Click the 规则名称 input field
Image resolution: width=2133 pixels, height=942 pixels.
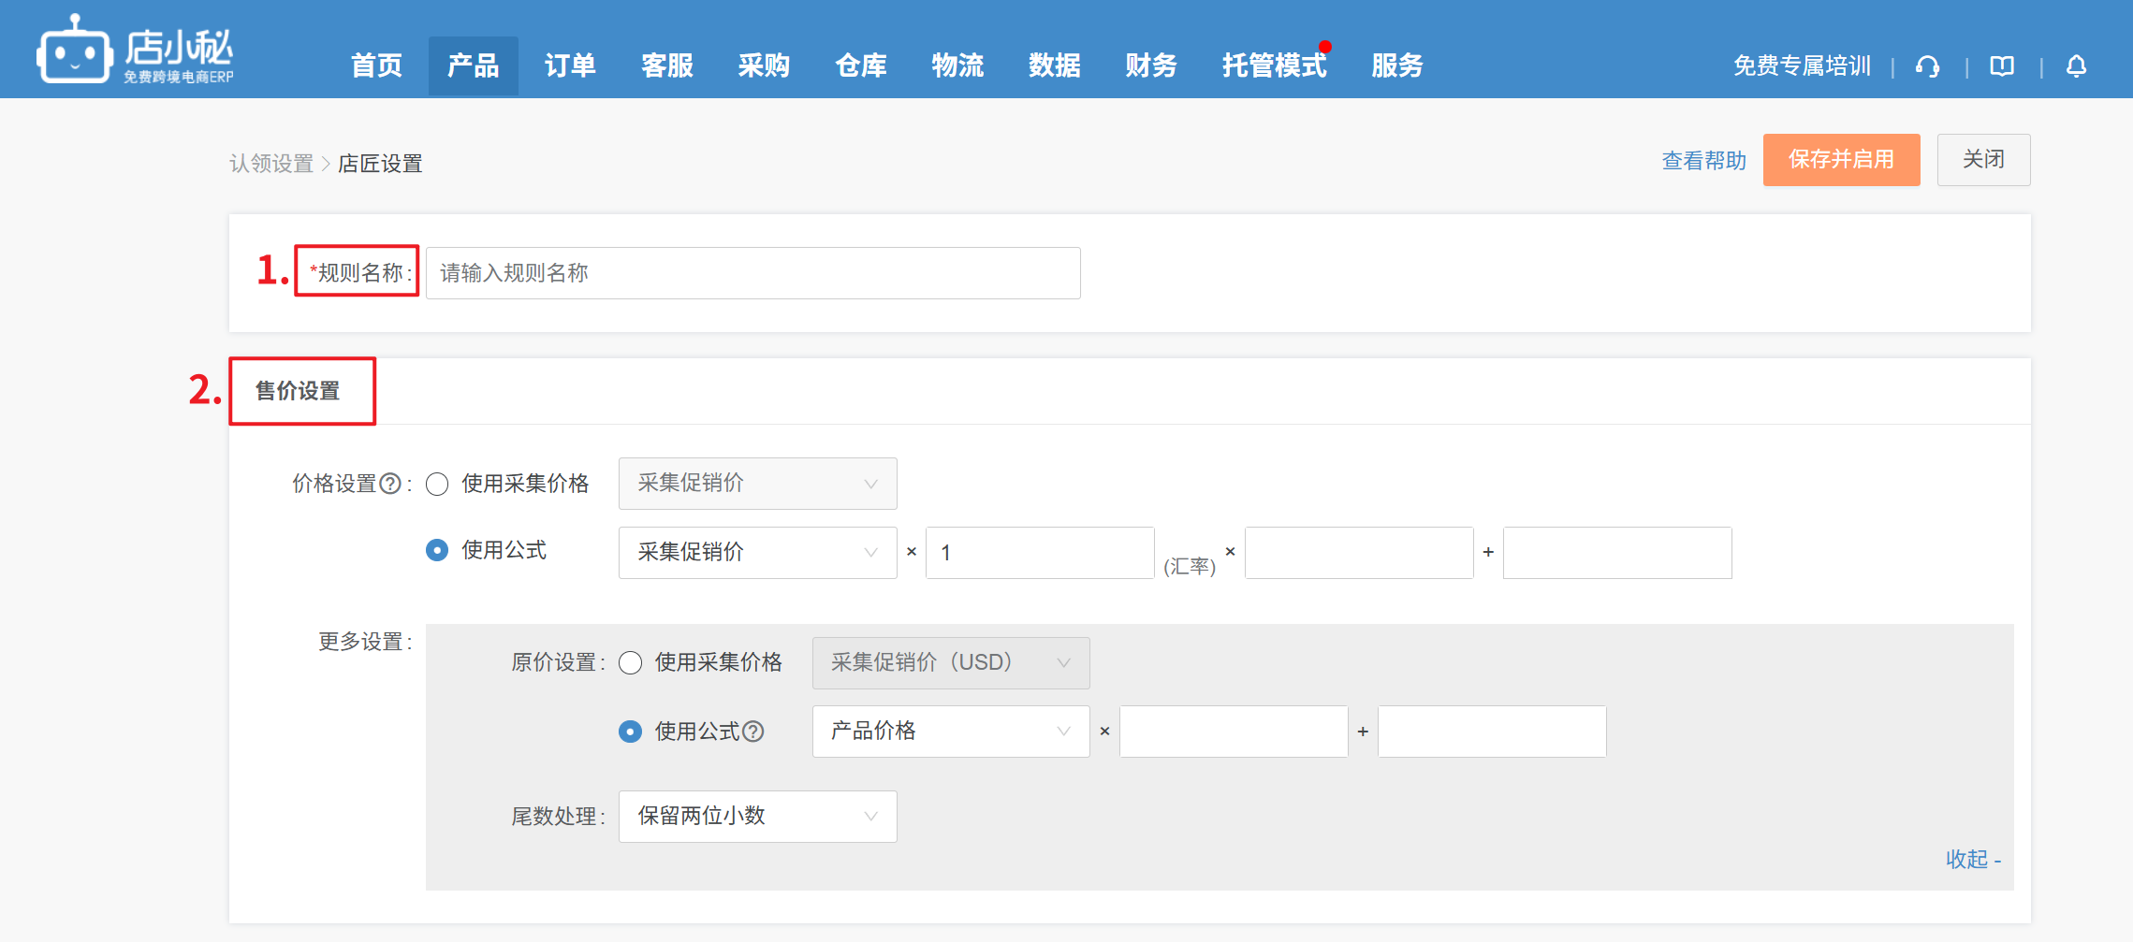pyautogui.click(x=752, y=273)
